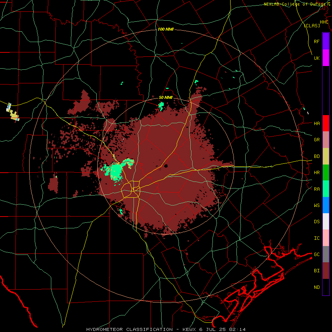Click the 100 NMI range ring label
Viewport: 332px width, 332px height.
point(166,29)
